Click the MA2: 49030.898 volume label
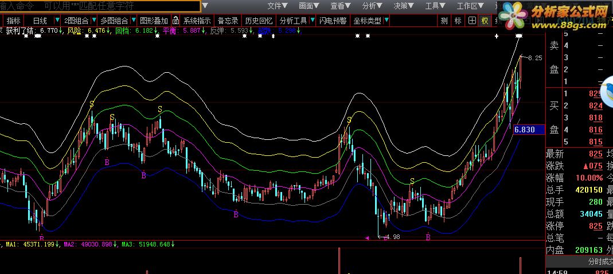Viewport: 613px width, 274px height. click(x=91, y=244)
